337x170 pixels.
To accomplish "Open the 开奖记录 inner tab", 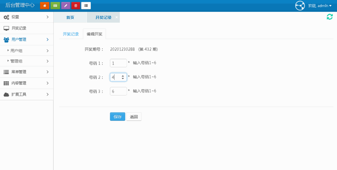I will coord(71,34).
